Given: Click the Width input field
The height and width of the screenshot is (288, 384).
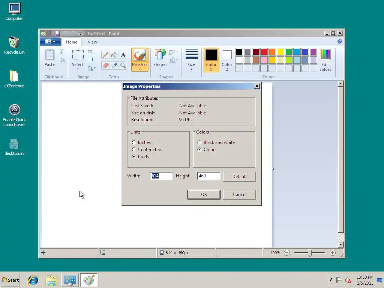Looking at the screenshot, I should click(161, 176).
